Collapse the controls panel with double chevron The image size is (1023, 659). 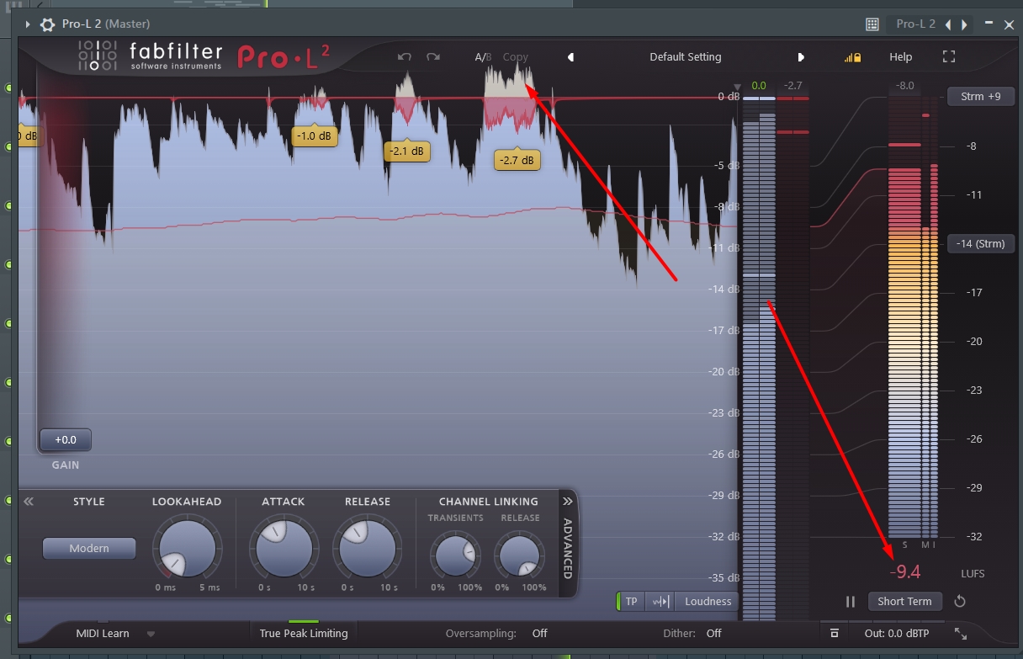[29, 502]
